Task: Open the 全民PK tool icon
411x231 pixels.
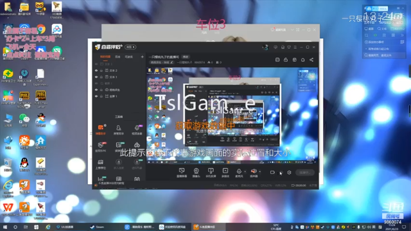Action: point(101,147)
